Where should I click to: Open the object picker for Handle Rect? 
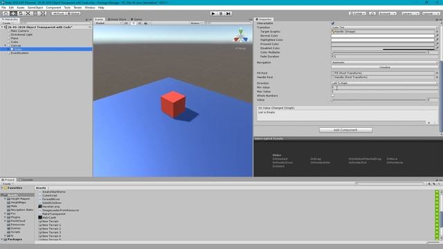[437, 77]
